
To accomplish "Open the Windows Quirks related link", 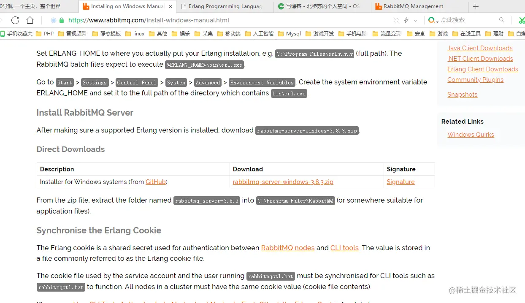I will pyautogui.click(x=471, y=135).
